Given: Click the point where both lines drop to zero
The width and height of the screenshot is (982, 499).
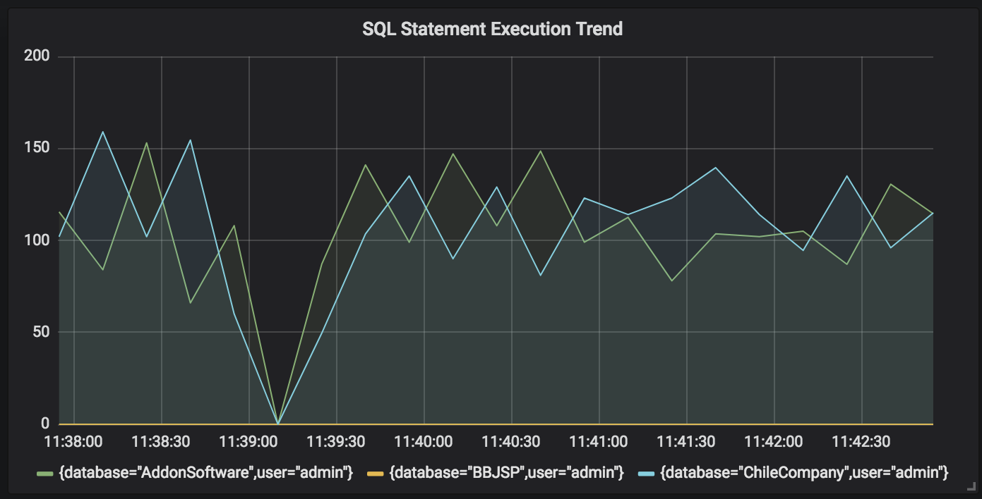Looking at the screenshot, I should pyautogui.click(x=278, y=423).
